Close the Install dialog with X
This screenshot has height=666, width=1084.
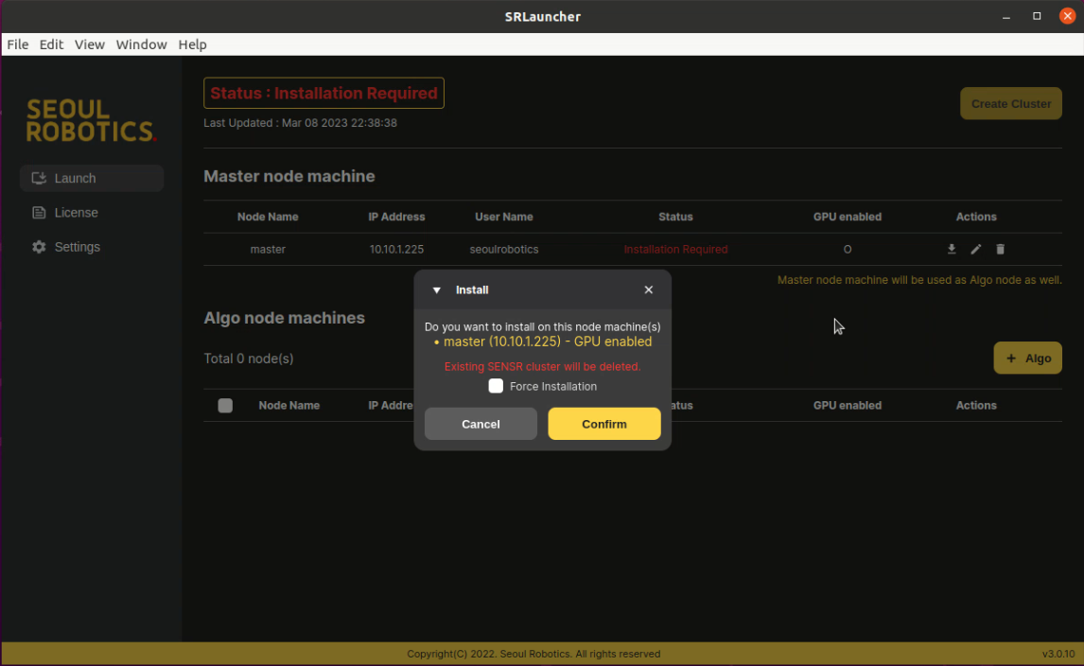pyautogui.click(x=649, y=290)
